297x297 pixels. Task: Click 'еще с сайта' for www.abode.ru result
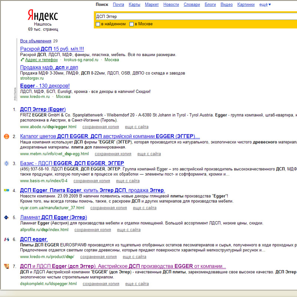(x=137, y=127)
